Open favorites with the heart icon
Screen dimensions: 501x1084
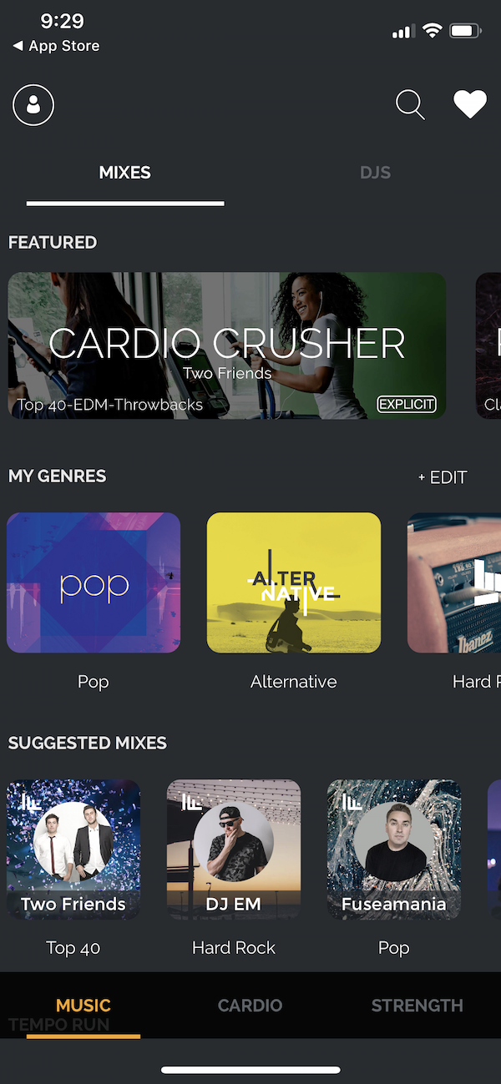click(470, 104)
